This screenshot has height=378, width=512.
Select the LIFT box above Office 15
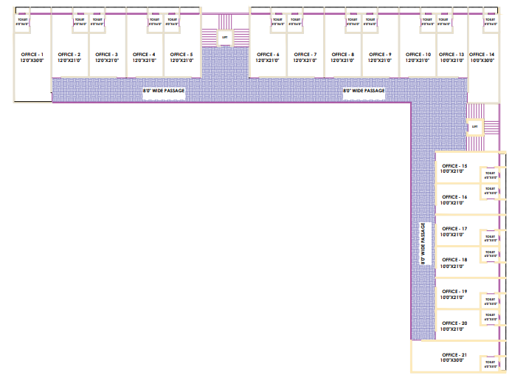(x=475, y=127)
